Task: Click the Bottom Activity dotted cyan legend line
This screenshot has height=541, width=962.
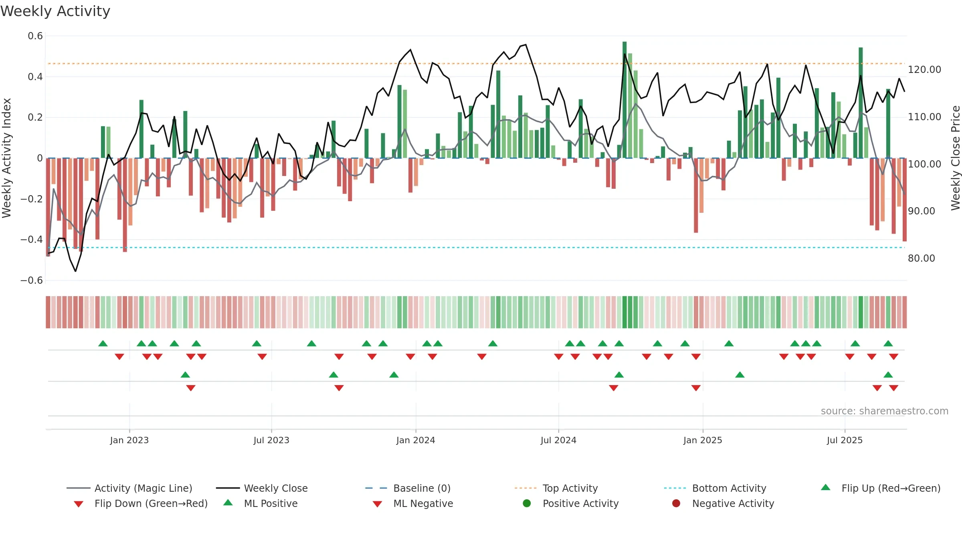Action: 675,488
